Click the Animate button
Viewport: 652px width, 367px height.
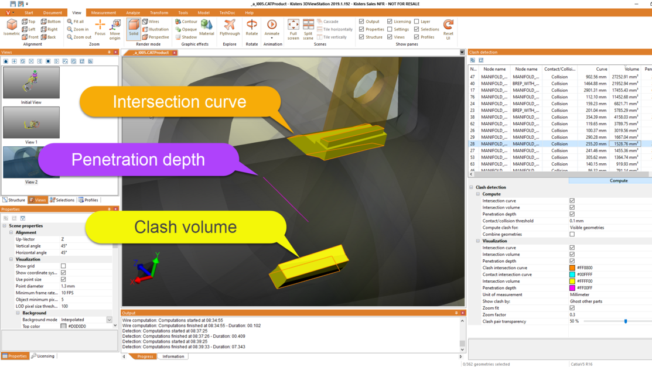tap(272, 28)
